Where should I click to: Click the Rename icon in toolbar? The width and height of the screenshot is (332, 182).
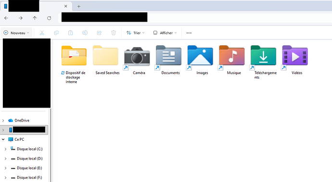click(x=85, y=33)
